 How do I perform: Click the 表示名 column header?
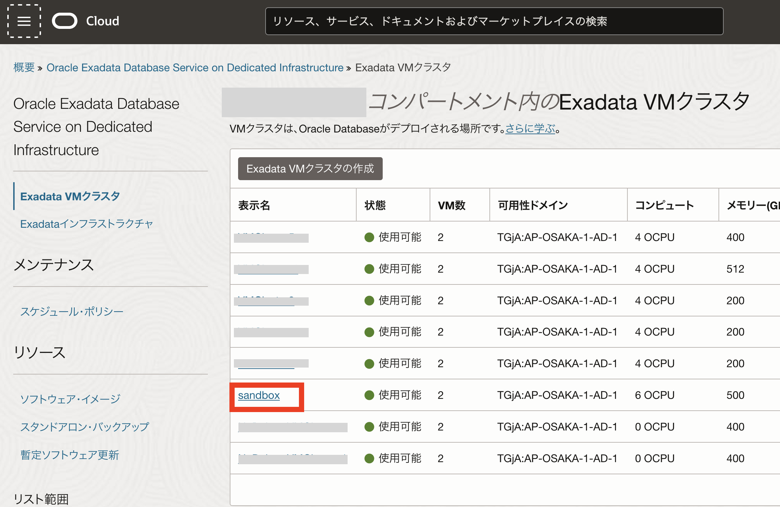[254, 205]
